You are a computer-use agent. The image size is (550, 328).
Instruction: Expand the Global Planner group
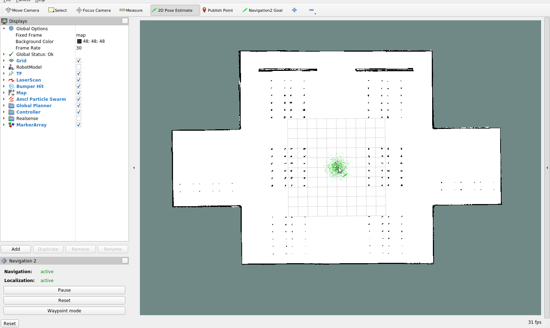[4, 106]
